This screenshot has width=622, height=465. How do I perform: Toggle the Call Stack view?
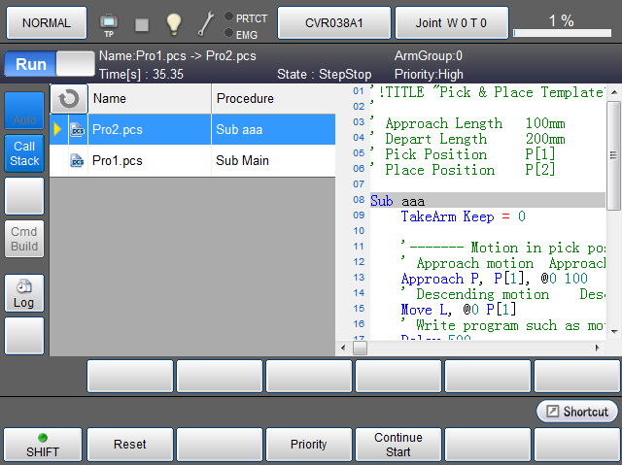click(x=24, y=153)
